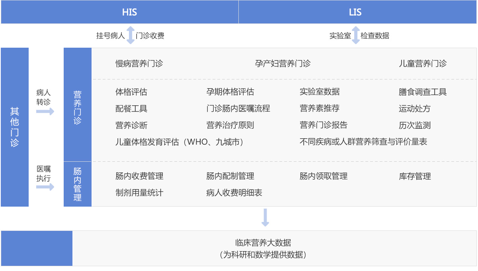Image resolution: width=478 pixels, height=271 pixels.
Task: Select 配餐工具 item
Action: 131,108
